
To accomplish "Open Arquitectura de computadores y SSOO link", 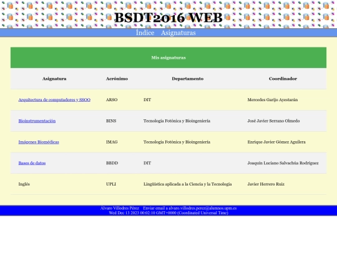I will 54,100.
